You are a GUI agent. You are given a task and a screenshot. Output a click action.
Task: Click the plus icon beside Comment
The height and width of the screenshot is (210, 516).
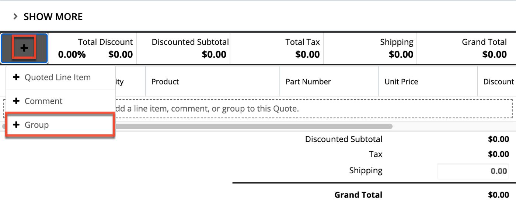pos(16,101)
